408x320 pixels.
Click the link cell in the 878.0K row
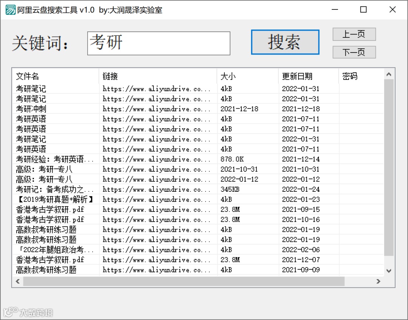[157, 159]
